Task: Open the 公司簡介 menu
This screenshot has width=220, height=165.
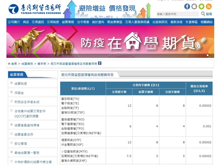Action: [x=14, y=22]
